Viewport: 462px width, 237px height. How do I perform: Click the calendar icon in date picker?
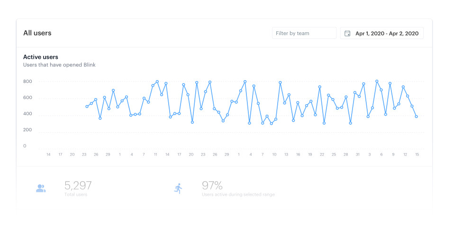347,34
